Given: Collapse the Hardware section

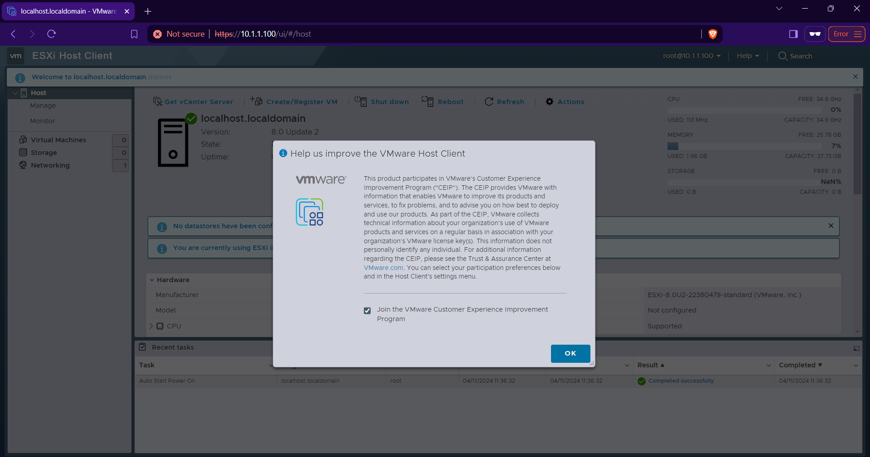Looking at the screenshot, I should coord(152,280).
